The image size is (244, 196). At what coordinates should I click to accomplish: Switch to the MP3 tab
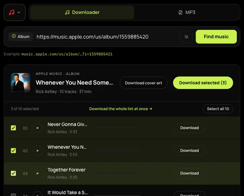pos(187,13)
